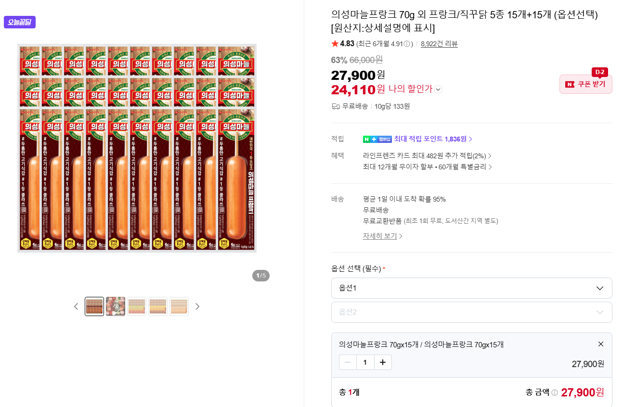Click the previous thumbnail arrow
This screenshot has height=407, width=623.
(x=76, y=306)
